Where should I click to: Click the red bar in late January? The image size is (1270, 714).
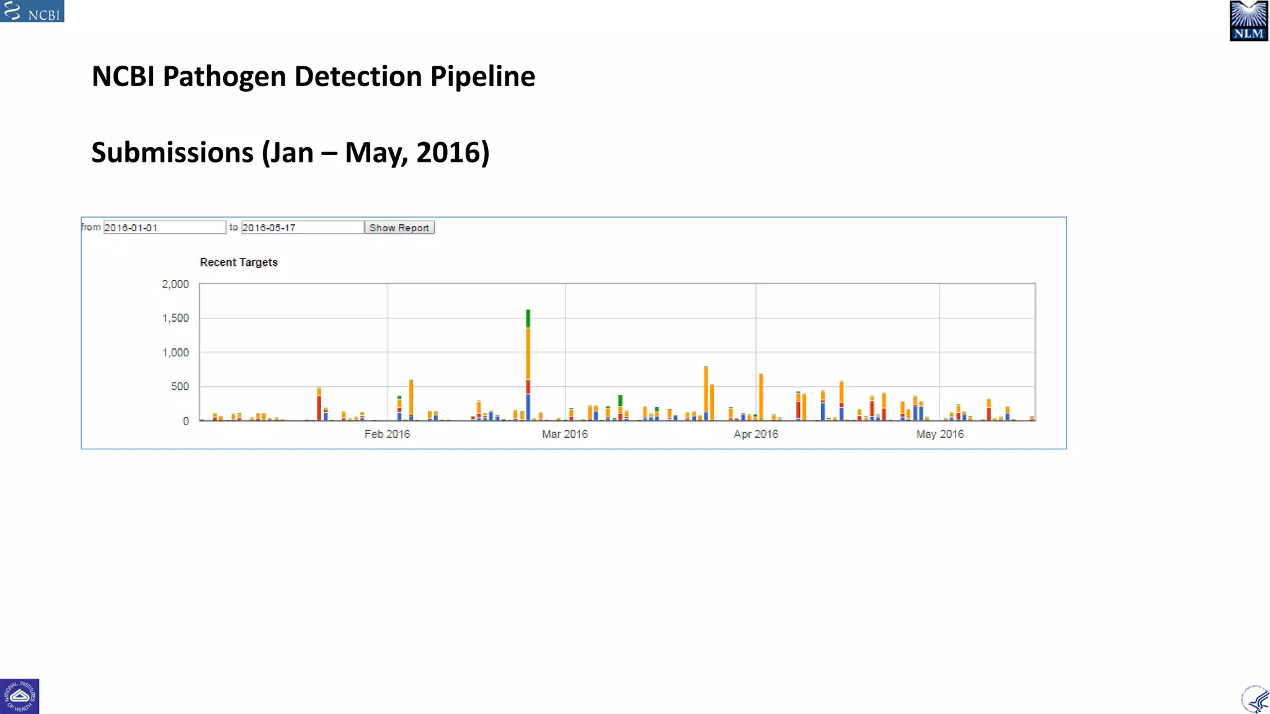pos(319,408)
